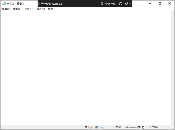Click the scrollbar down arrow
Screen dimensions: 175x130
173,123
